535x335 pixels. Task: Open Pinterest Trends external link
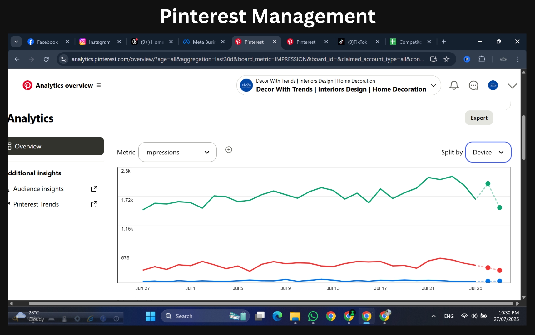(93, 204)
